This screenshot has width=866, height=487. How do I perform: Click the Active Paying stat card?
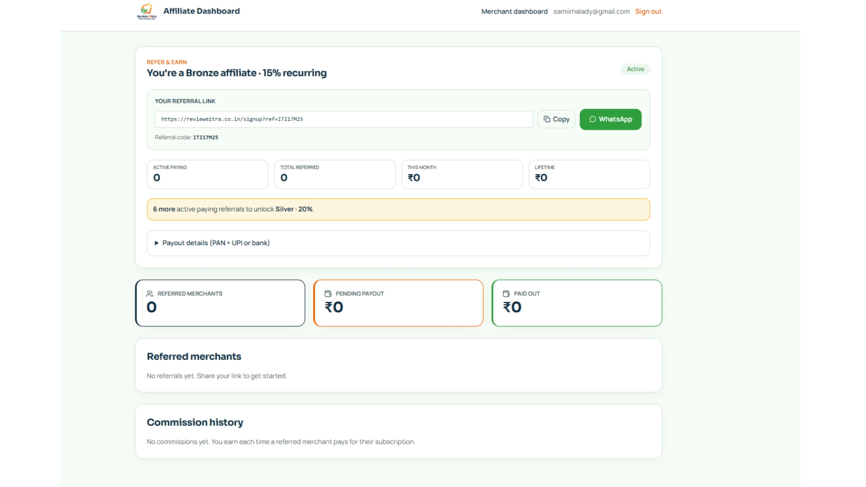208,174
